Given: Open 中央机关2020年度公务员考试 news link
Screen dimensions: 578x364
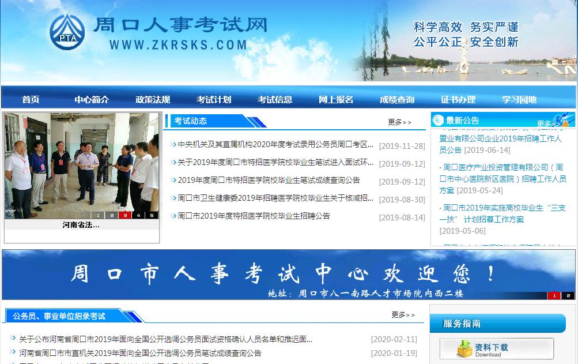Looking at the screenshot, I should [x=275, y=145].
